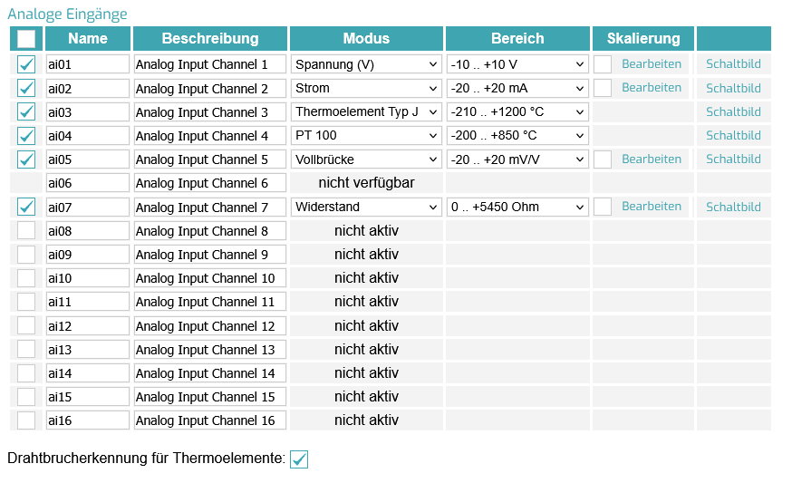
Task: Click Bearbeiten link for ai07 scaling
Action: (x=652, y=207)
